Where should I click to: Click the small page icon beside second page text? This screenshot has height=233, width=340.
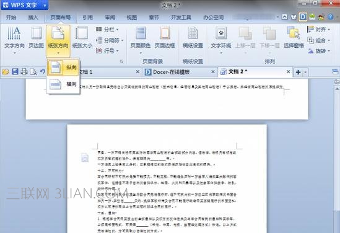pos(85,157)
